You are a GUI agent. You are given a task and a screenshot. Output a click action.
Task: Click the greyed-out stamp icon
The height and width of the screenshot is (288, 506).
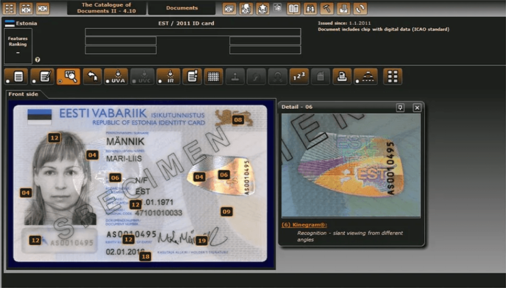[x=235, y=77]
